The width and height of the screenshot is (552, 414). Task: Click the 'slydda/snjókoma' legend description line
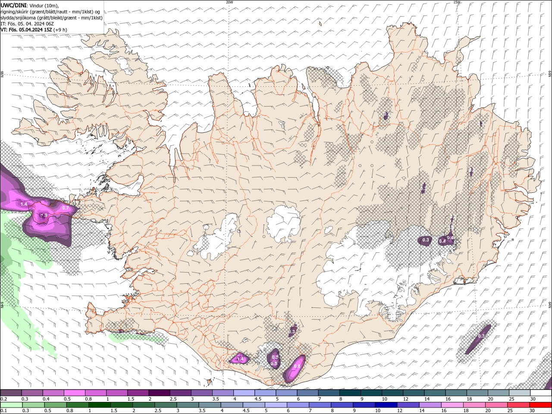(51, 18)
